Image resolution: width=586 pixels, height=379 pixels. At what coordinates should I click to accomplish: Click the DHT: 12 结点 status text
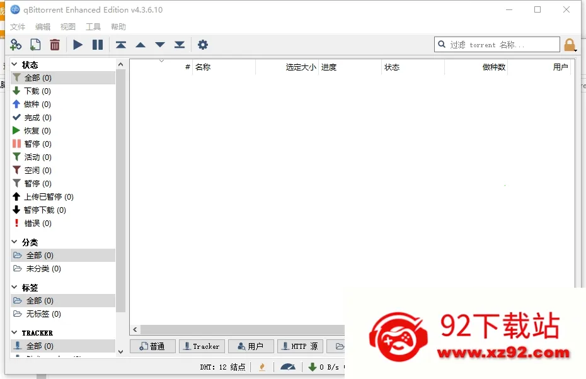point(222,367)
